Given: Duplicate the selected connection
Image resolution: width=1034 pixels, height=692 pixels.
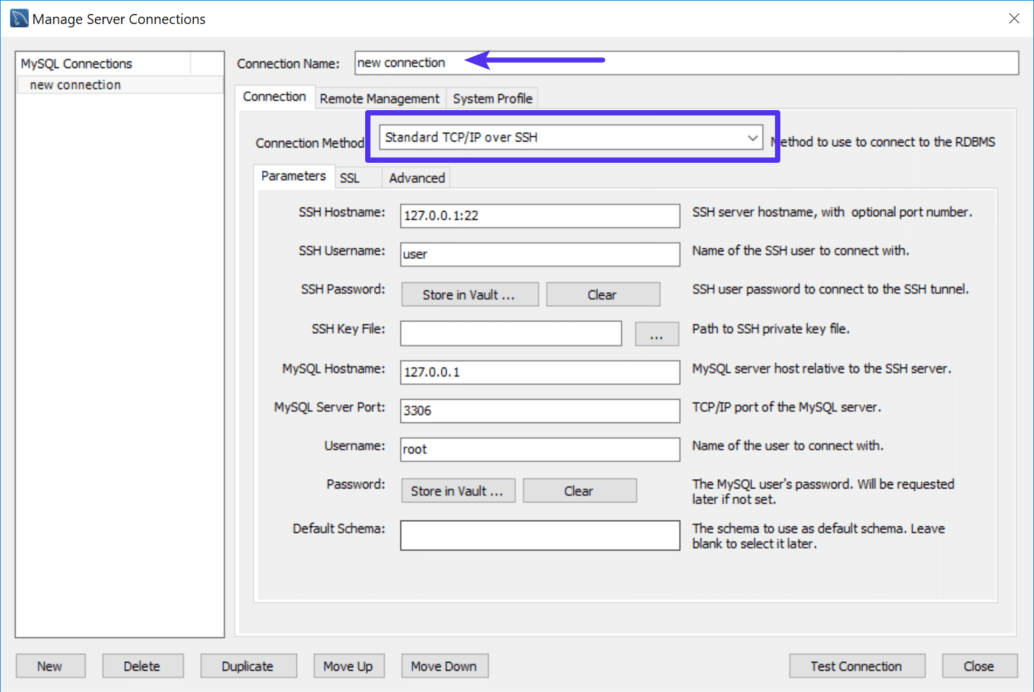Looking at the screenshot, I should (248, 665).
